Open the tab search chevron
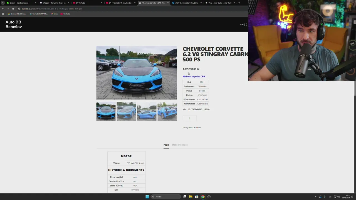The height and width of the screenshot is (200, 356). pos(3,3)
